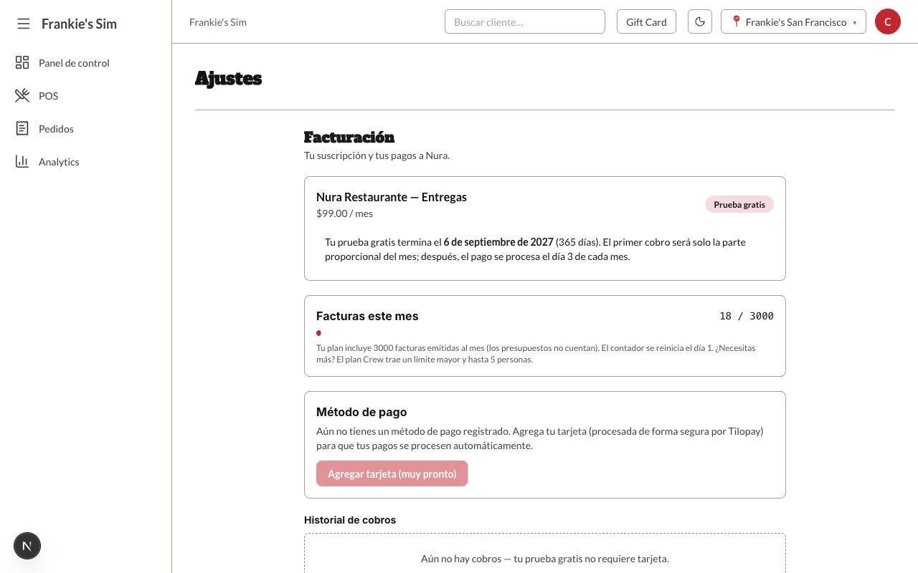
Task: Click the red location pin icon
Action: (x=736, y=21)
